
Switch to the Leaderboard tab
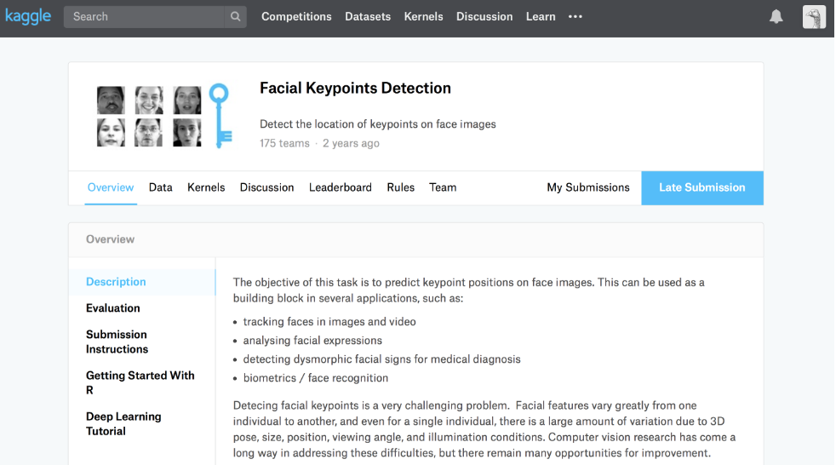340,187
